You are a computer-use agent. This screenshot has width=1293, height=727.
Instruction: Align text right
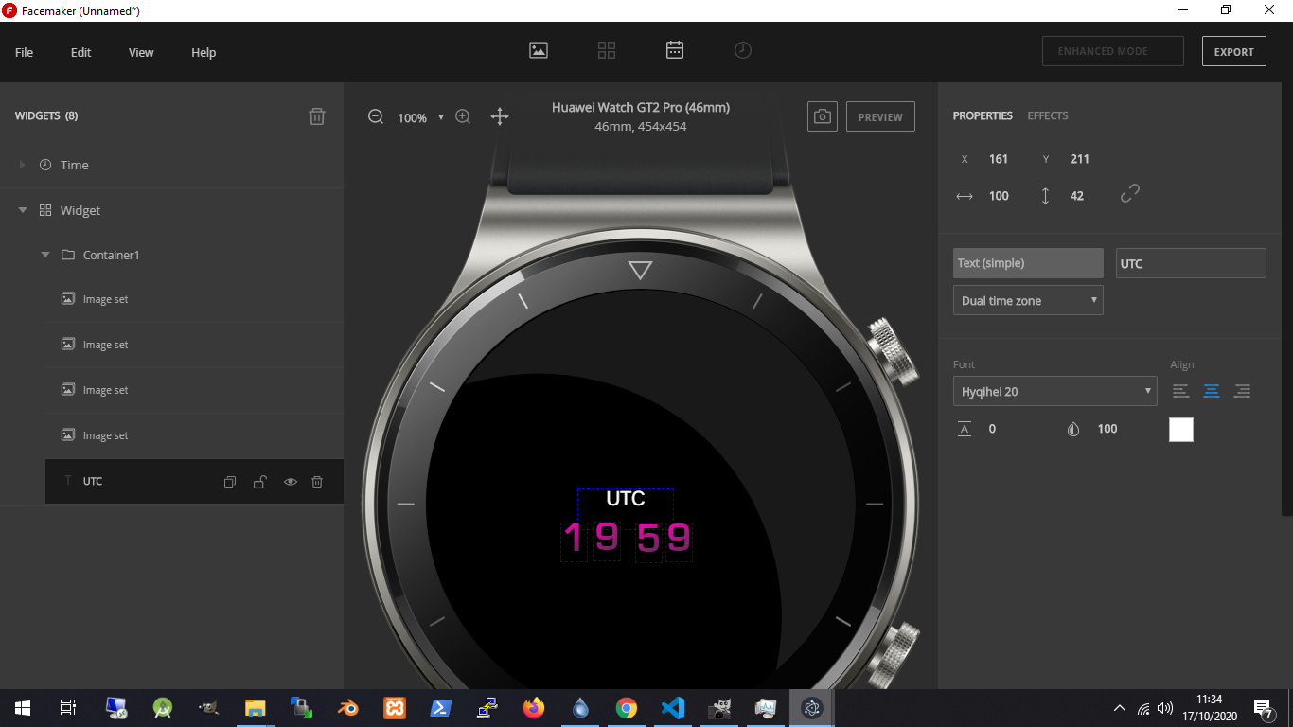pos(1243,391)
